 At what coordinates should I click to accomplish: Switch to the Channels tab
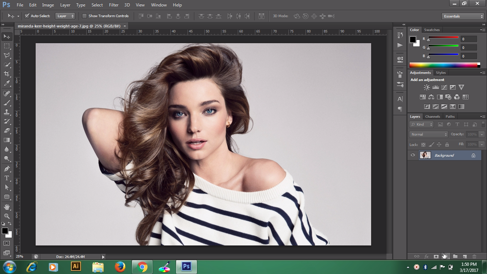coord(432,117)
